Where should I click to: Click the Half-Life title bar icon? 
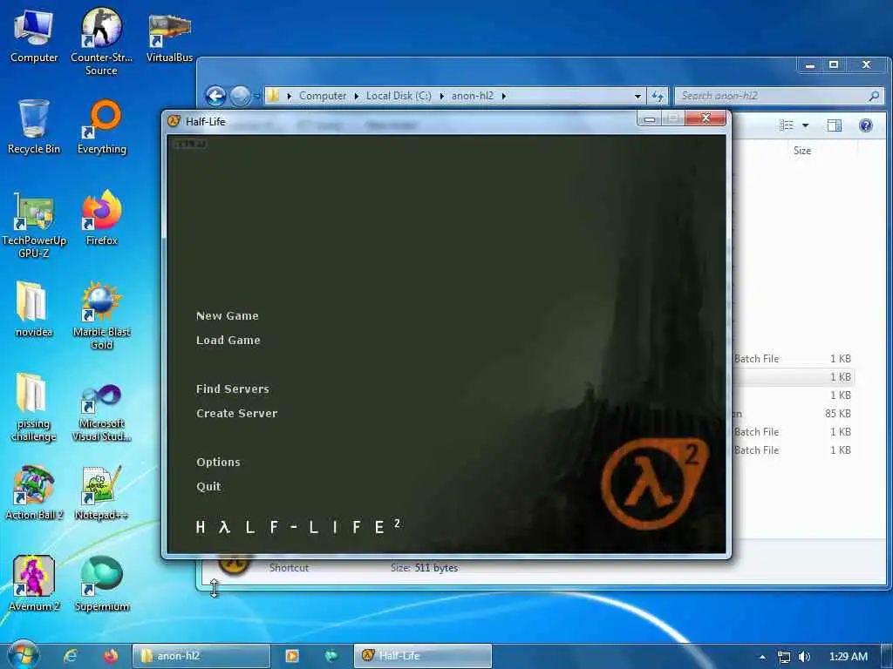pyautogui.click(x=174, y=121)
